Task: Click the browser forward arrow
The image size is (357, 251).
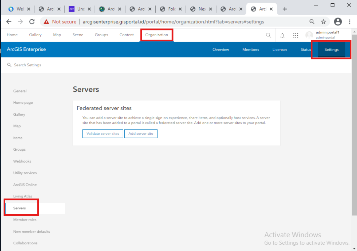Action: [x=20, y=21]
